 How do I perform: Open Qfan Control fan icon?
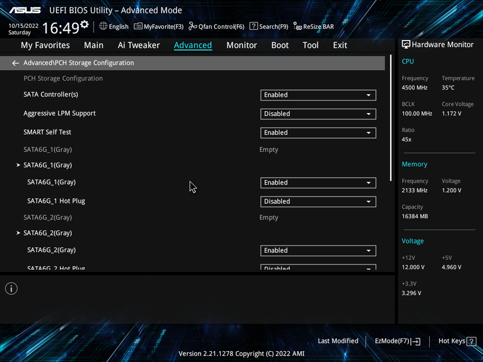(x=193, y=26)
